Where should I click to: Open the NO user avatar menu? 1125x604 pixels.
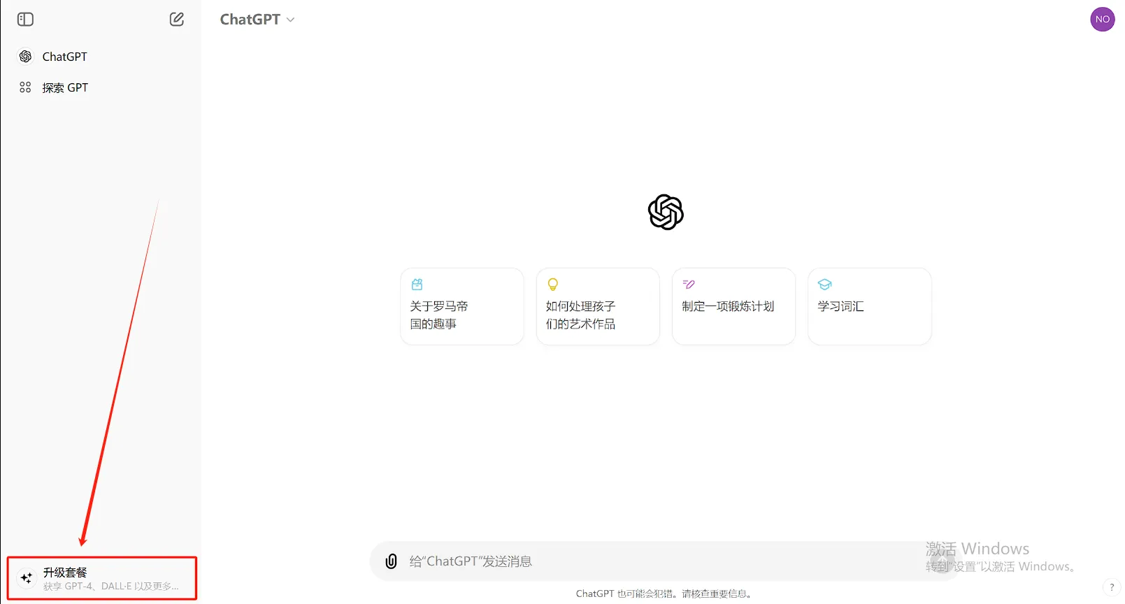tap(1103, 20)
